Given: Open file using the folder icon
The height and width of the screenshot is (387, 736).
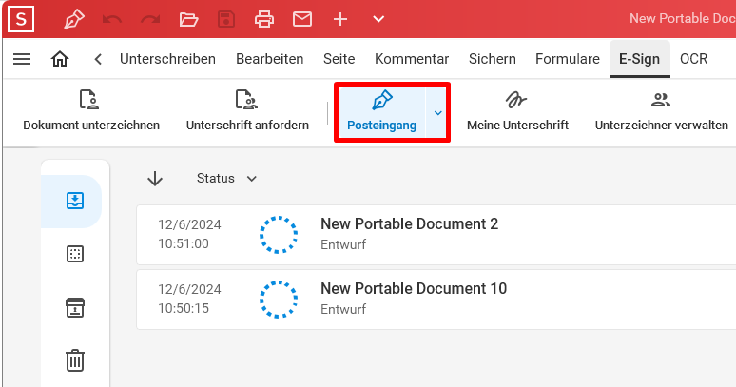Looking at the screenshot, I should [188, 19].
